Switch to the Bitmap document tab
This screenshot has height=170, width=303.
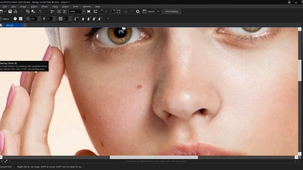(13, 25)
